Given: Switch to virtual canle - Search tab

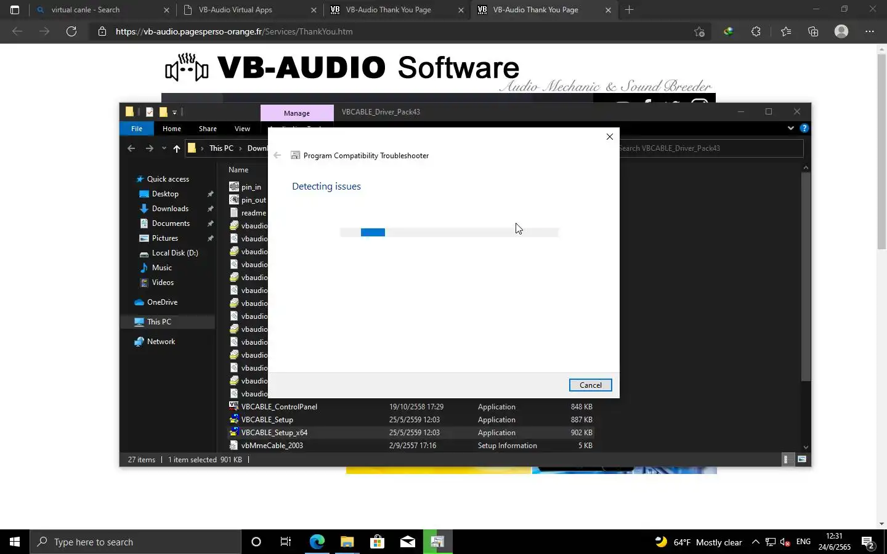Looking at the screenshot, I should click(103, 10).
